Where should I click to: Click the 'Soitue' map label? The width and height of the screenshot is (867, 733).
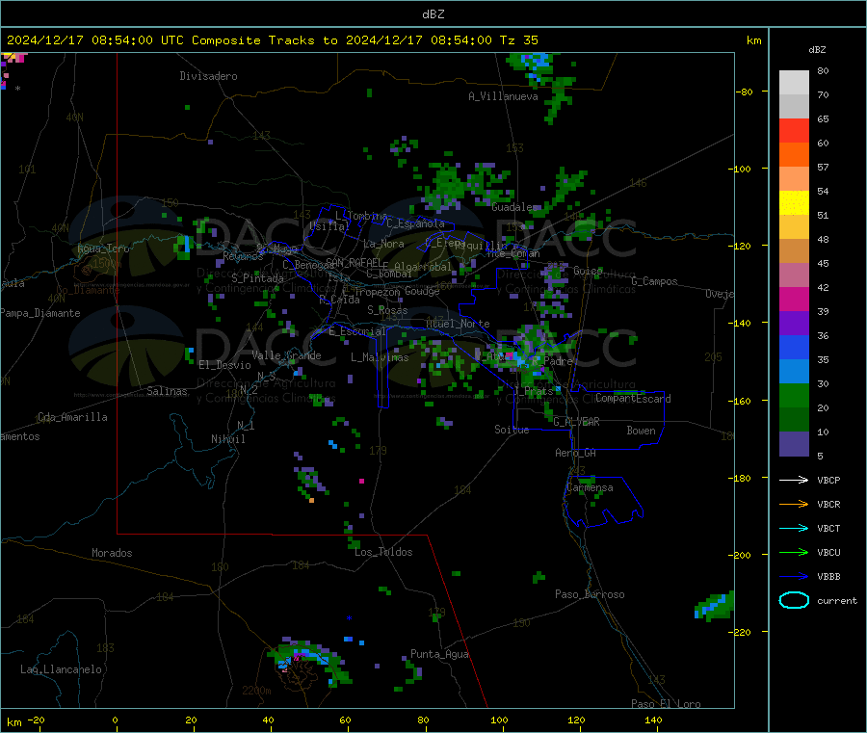(512, 430)
